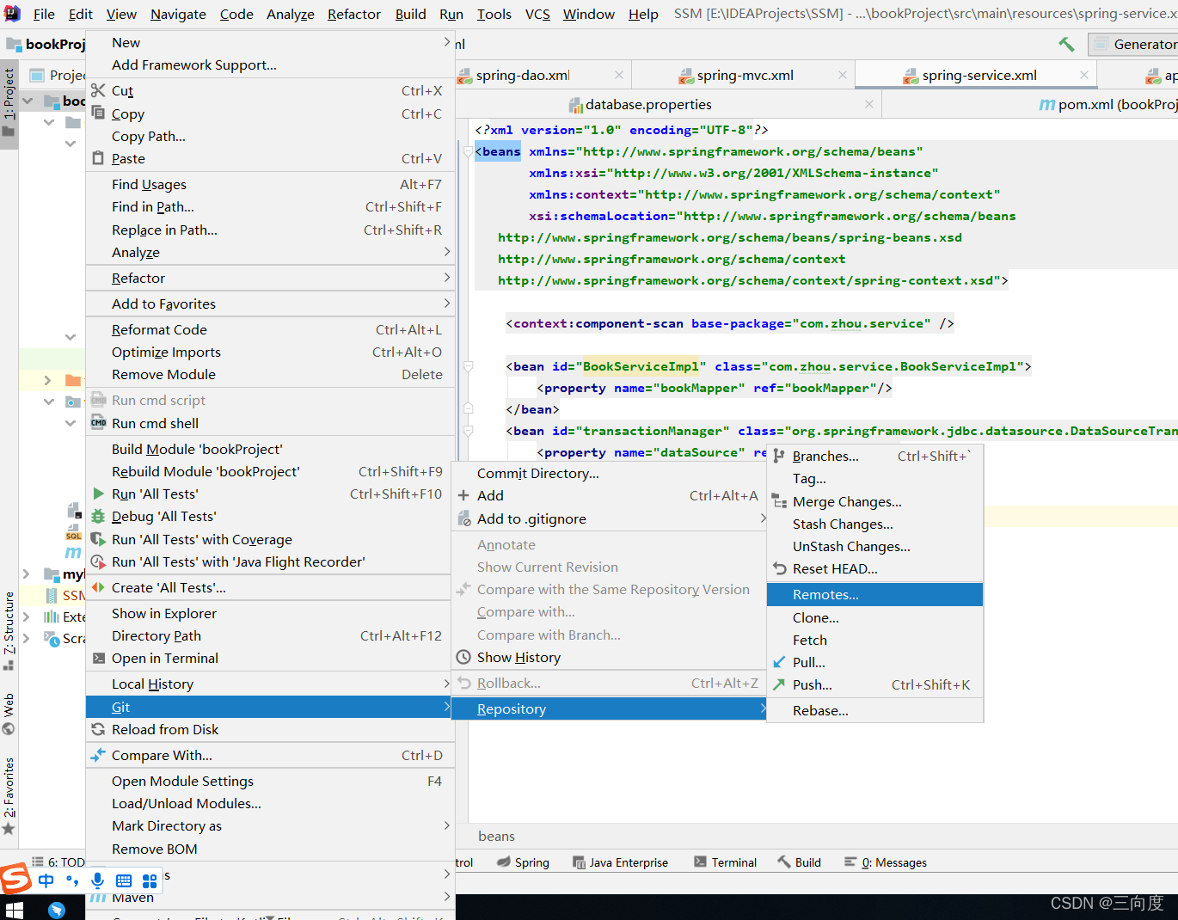Choose Find in Path... menu entry
Screen dimensions: 1178x920
click(270, 206)
